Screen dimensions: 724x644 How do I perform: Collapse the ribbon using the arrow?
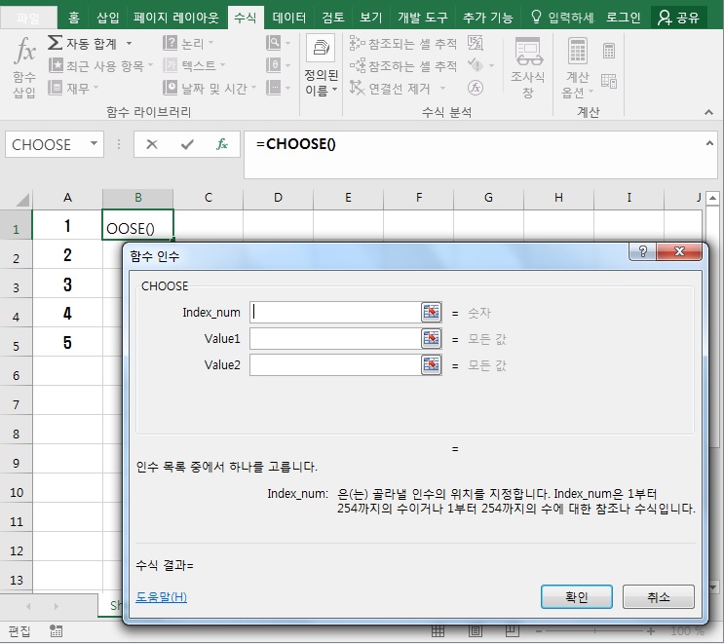tap(708, 112)
